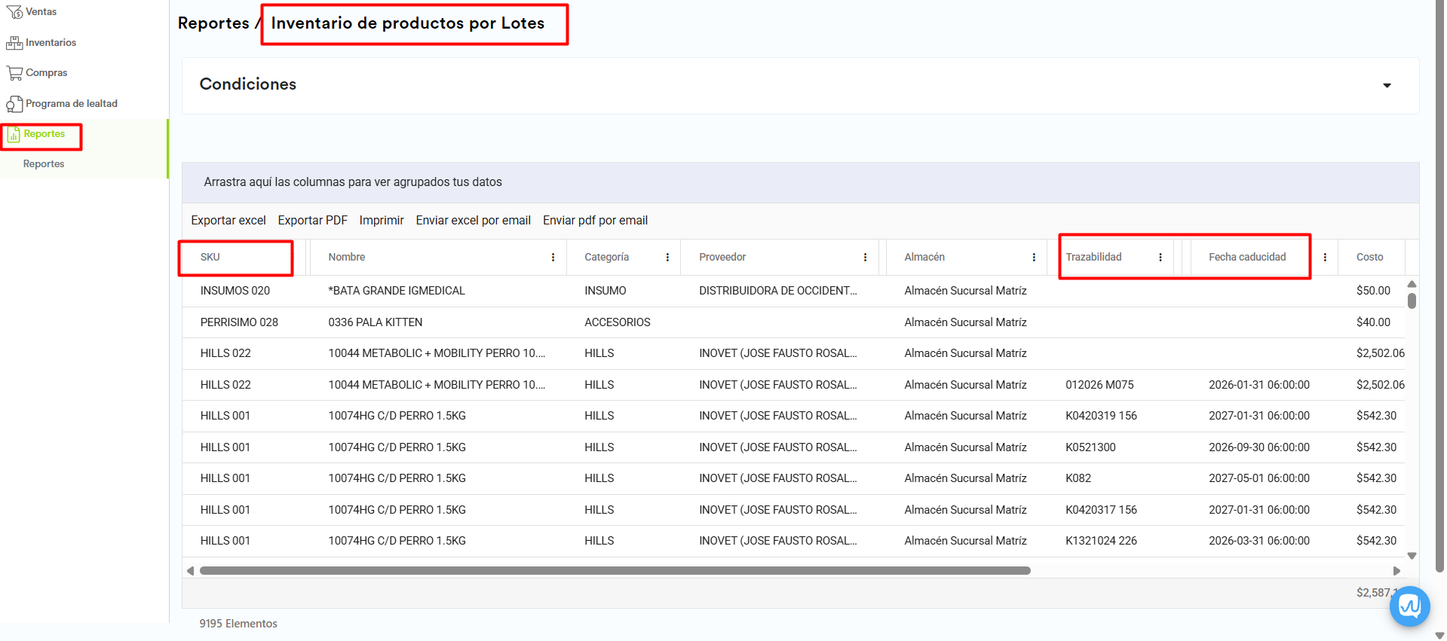
Task: Click Imprimir button
Action: click(x=382, y=221)
